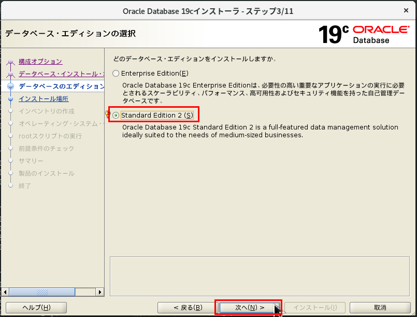The image size is (417, 317).
Task: Select the Enterprise Edition radio button
Action: [116, 73]
